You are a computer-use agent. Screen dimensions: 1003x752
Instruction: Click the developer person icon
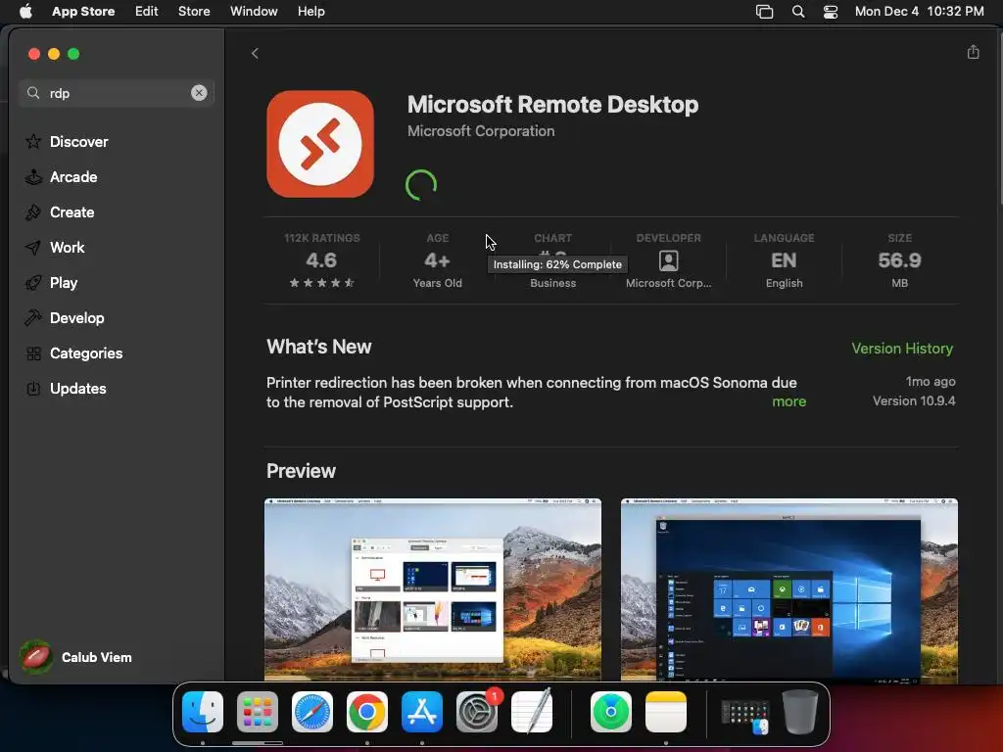(668, 260)
